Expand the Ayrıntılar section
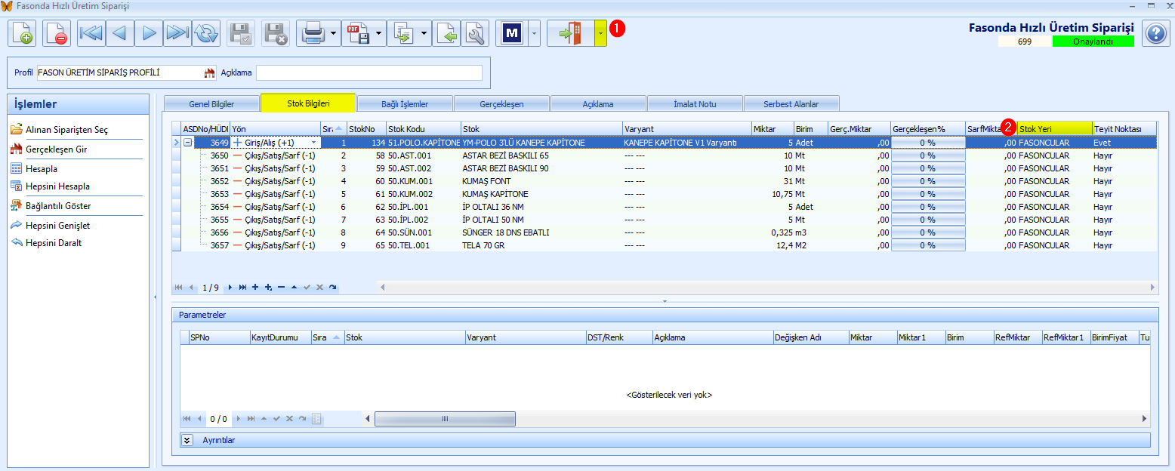Screen dimensions: 1175x471 coord(187,440)
